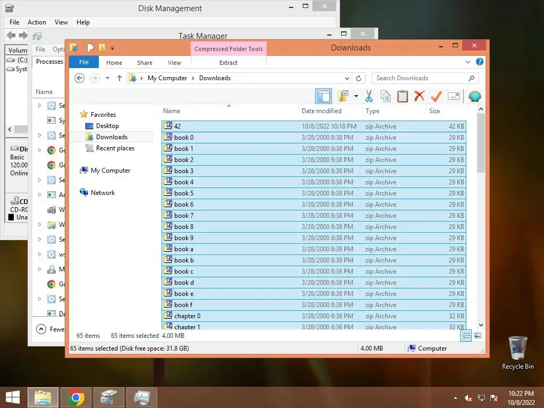Click the search magnifier icon
The width and height of the screenshot is (544, 408).
(x=471, y=78)
